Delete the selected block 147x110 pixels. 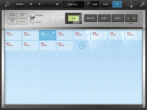tap(118, 18)
